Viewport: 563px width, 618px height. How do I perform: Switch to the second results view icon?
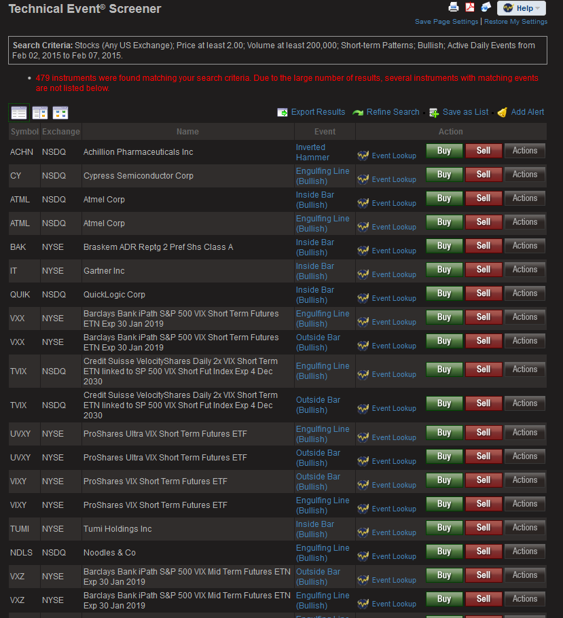[40, 113]
